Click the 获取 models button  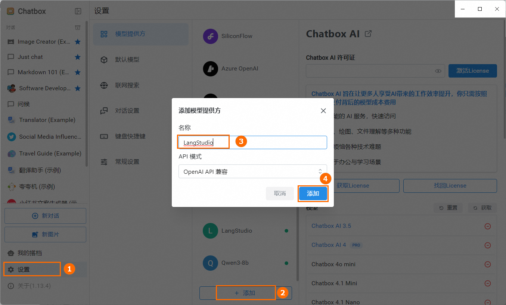tap(482, 208)
